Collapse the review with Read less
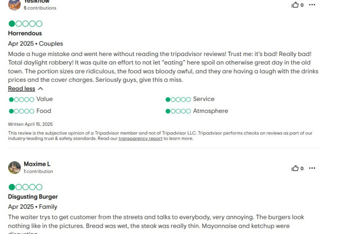351x234 pixels. 22,89
